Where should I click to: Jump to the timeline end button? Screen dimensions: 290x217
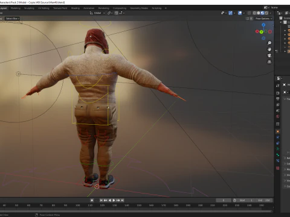click(x=122, y=200)
